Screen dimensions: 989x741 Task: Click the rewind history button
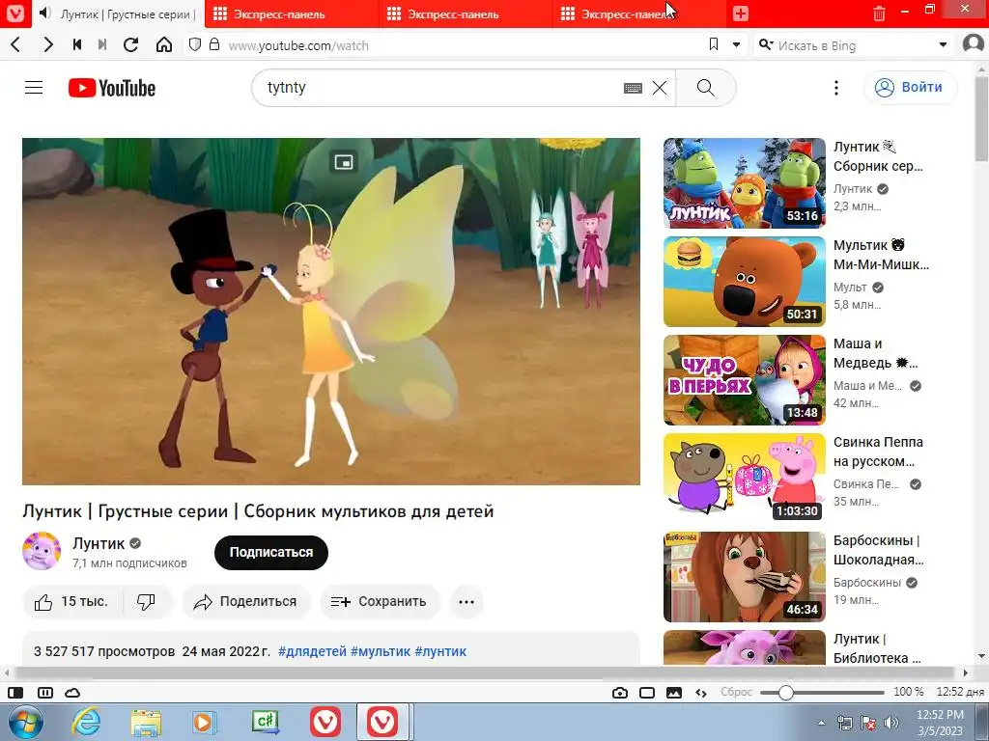tap(77, 44)
